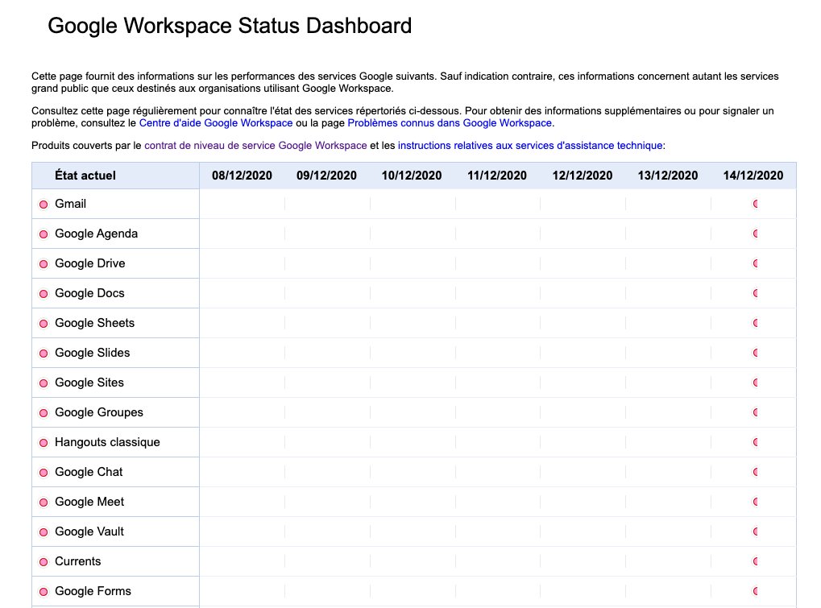
Task: Open the contrat de niveau de service link
Action: (x=255, y=146)
